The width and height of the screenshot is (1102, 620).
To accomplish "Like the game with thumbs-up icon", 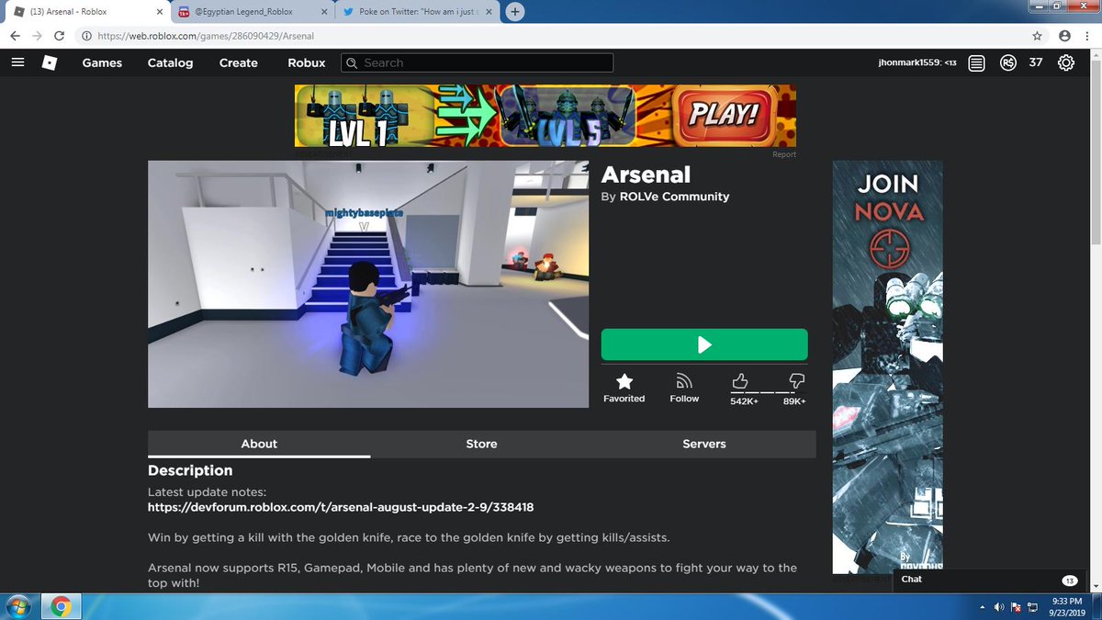I will (x=740, y=380).
